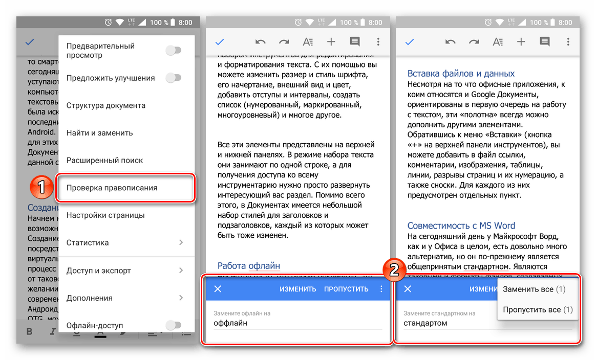Viewport: 596px width, 360px height.
Task: Select Найти и заменить menu item
Action: [x=126, y=133]
